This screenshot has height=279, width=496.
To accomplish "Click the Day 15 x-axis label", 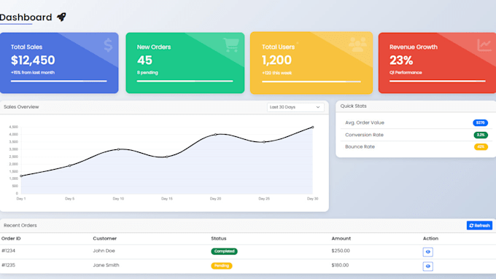I will [167, 199].
